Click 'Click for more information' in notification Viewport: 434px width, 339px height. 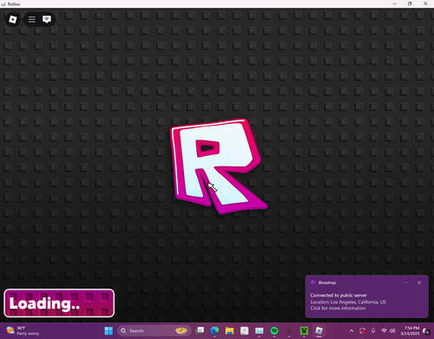click(x=338, y=308)
